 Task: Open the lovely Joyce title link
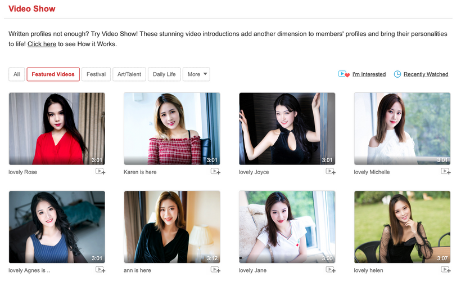click(254, 172)
